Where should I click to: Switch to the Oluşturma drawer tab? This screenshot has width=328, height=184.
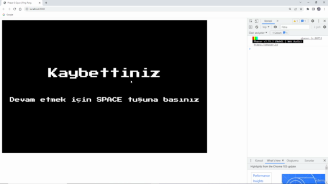(293, 160)
